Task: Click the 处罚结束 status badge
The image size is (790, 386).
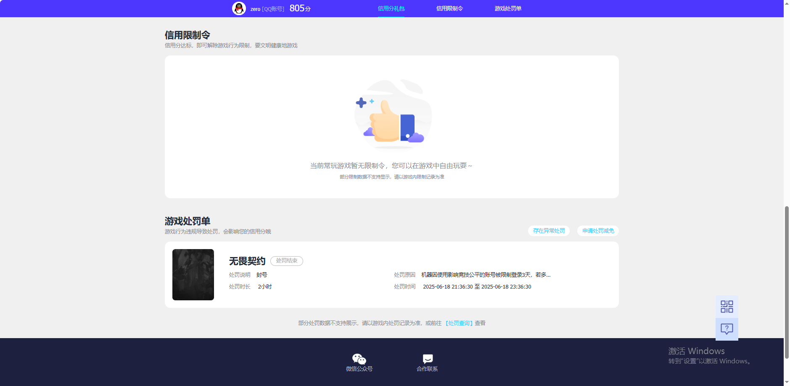Action: (x=287, y=261)
